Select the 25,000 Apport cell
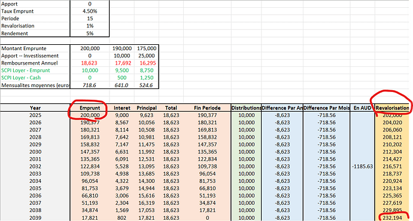The width and height of the screenshot is (413, 221). [147, 56]
